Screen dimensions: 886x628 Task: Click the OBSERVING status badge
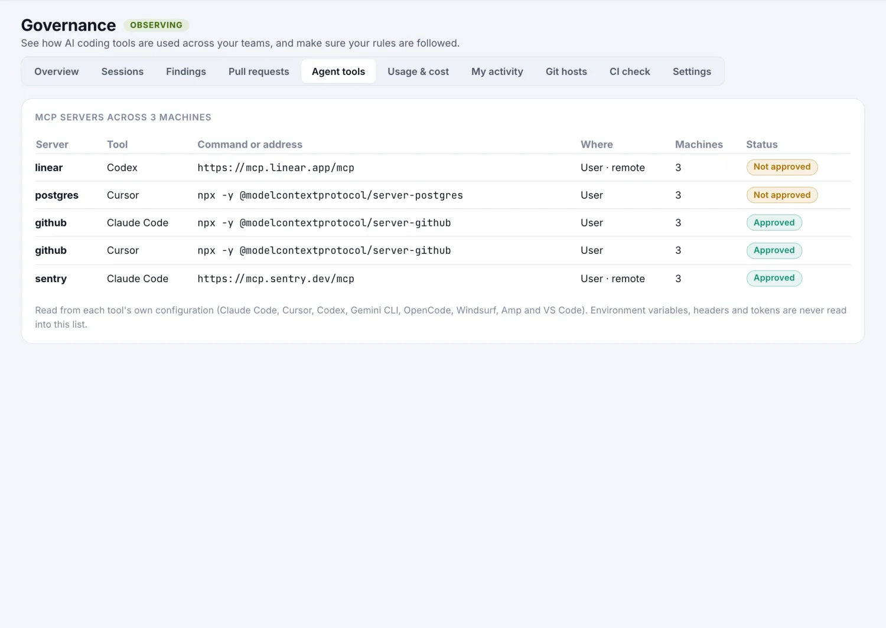tap(157, 25)
